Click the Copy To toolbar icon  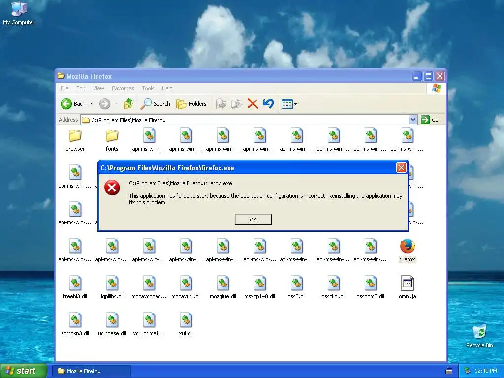coord(237,104)
